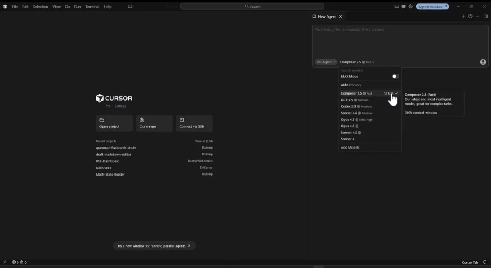Click Try a new window for parallel agents
491x268 pixels.
154,246
